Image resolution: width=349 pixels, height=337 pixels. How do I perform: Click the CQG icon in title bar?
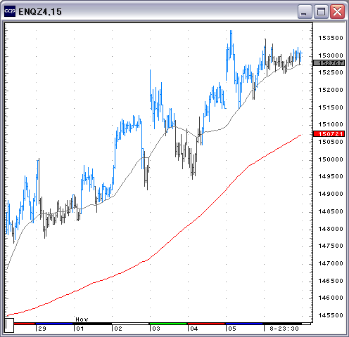10,11
